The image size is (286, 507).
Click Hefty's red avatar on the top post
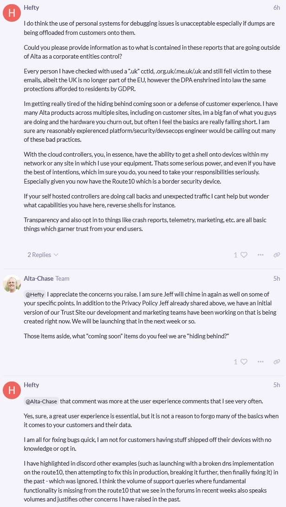click(x=12, y=13)
